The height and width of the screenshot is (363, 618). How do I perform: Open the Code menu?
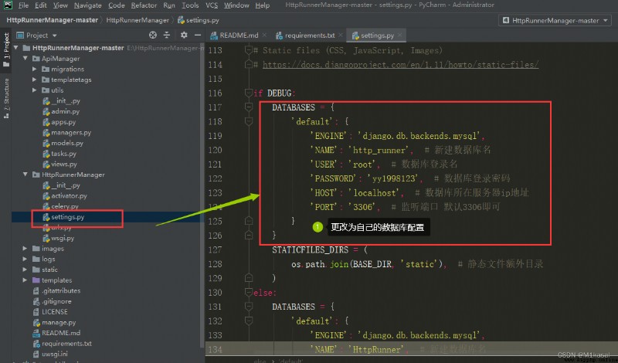pos(117,5)
